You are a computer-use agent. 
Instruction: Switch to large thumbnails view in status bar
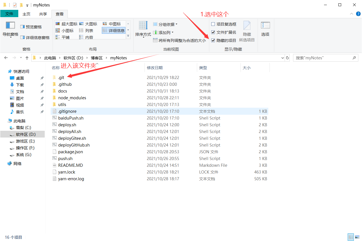[357, 237]
